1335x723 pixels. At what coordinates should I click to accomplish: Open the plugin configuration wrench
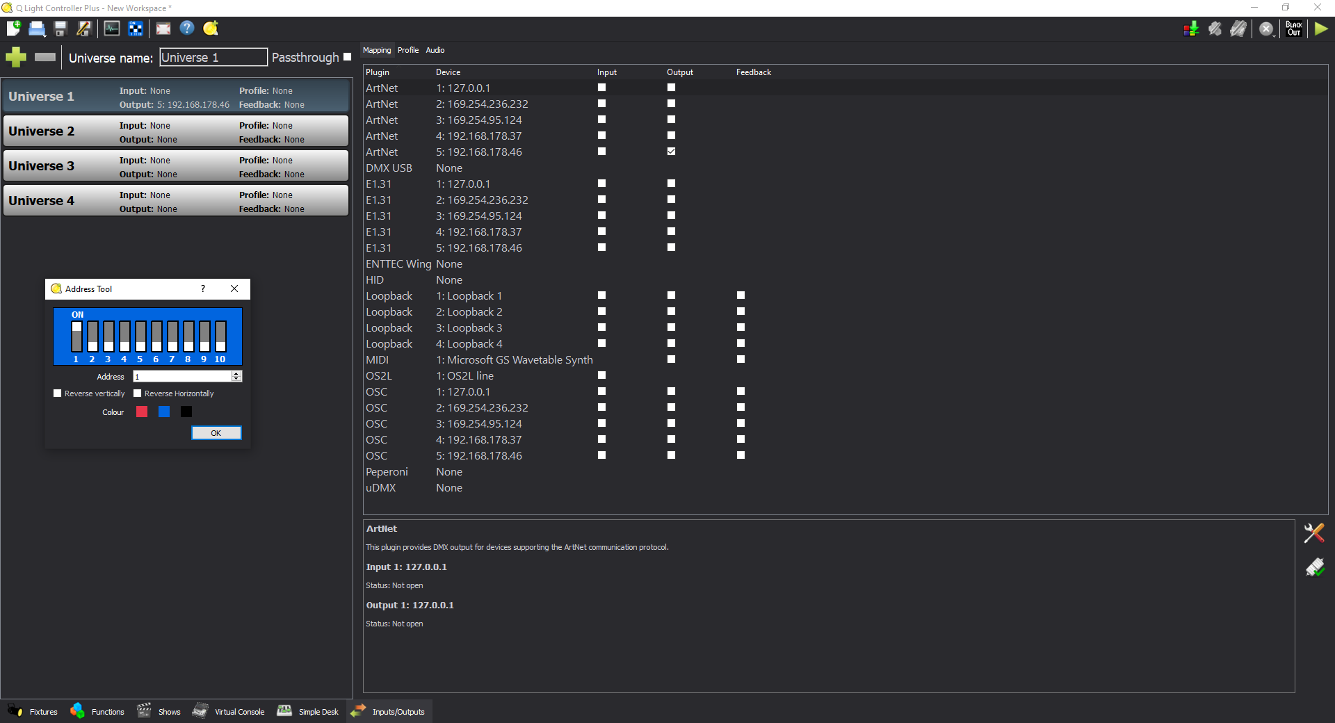click(1314, 533)
